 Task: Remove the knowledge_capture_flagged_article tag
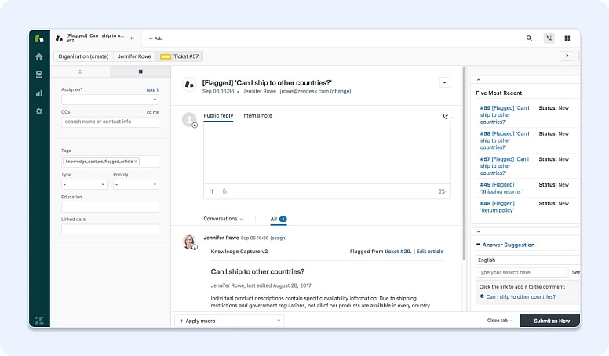(x=136, y=162)
